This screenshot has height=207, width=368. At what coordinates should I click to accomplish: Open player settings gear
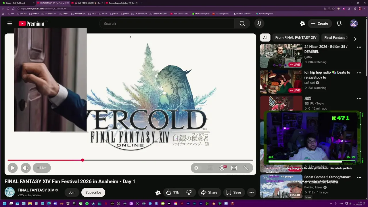[222, 168]
